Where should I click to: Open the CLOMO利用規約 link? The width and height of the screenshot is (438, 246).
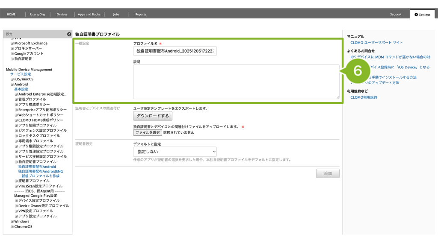[364, 97]
